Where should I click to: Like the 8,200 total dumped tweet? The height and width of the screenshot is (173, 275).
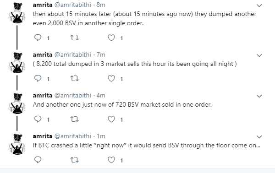tap(111, 78)
